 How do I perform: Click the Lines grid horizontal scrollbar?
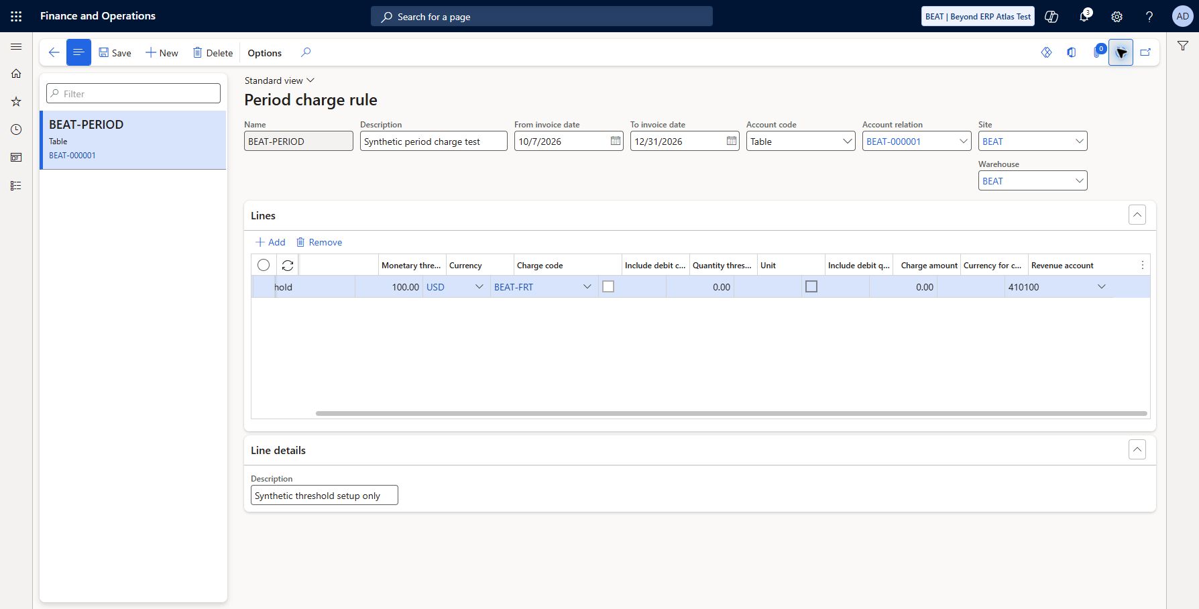[x=731, y=413]
